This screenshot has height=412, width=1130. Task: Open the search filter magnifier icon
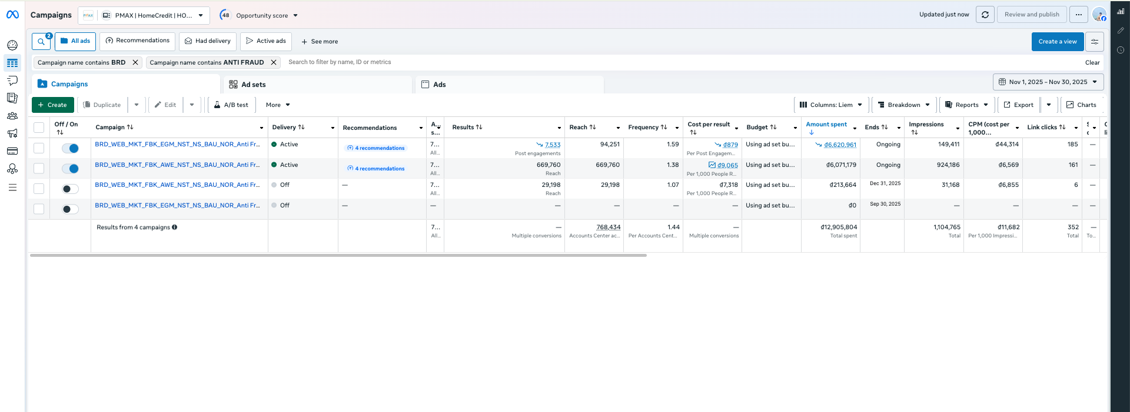[x=41, y=42]
